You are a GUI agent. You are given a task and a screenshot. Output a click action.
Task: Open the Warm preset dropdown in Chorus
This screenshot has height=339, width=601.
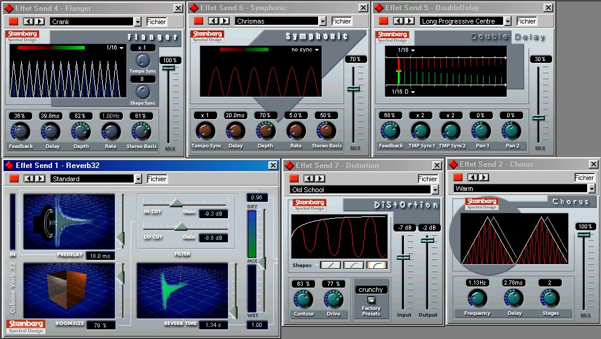pyautogui.click(x=592, y=189)
